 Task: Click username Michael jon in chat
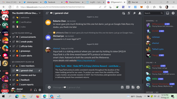pyautogui.click(x=58, y=36)
